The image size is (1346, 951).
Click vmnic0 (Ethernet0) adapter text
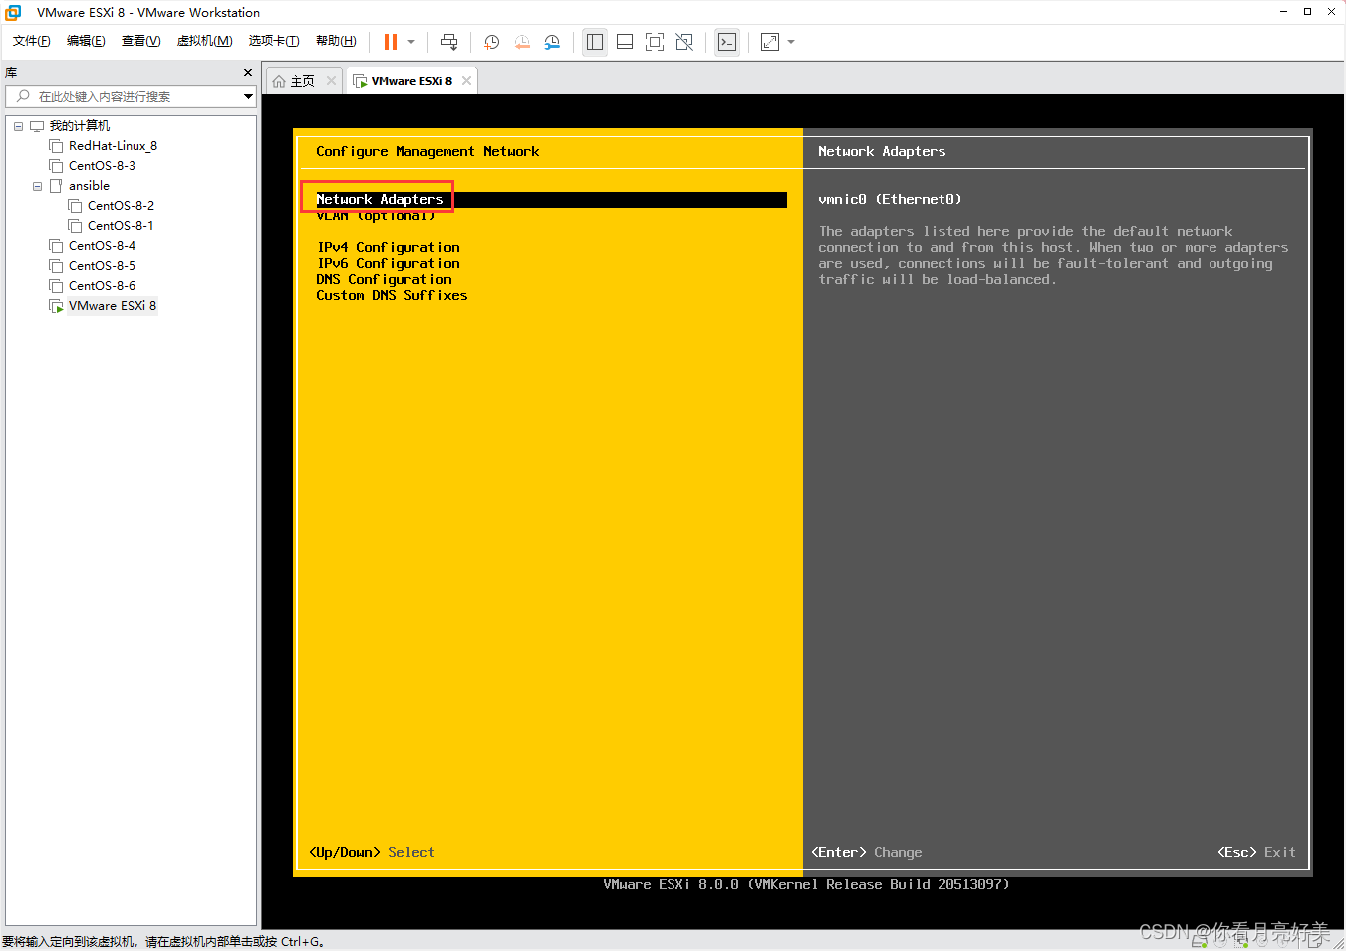pos(890,199)
